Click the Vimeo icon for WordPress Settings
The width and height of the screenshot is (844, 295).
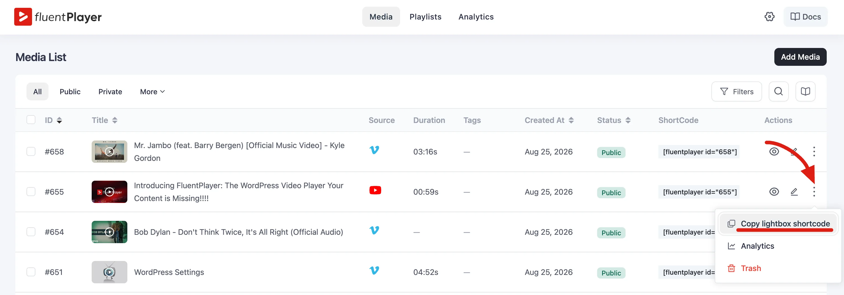pyautogui.click(x=374, y=270)
